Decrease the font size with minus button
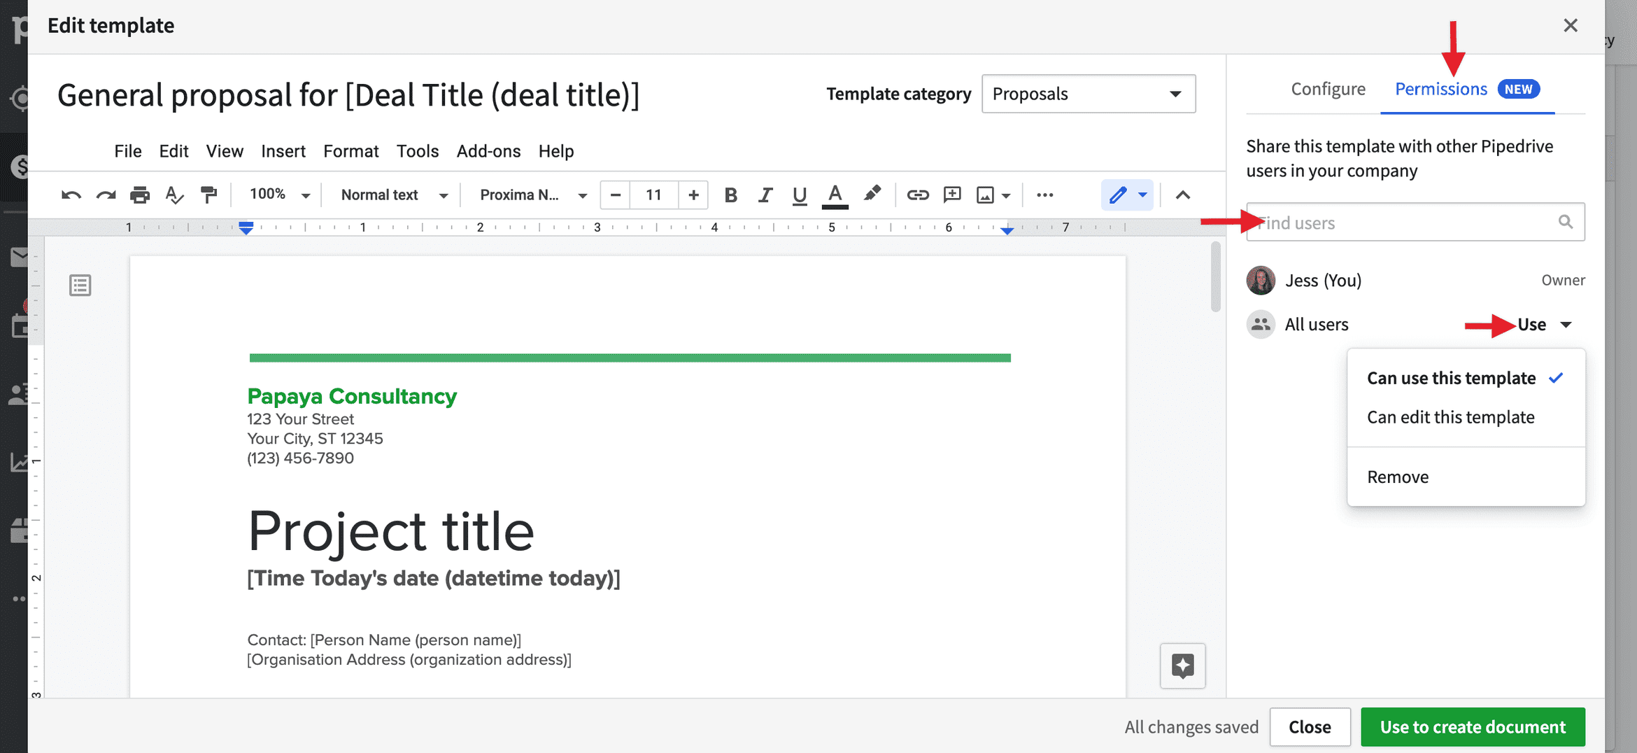Image resolution: width=1637 pixels, height=753 pixels. 616,195
